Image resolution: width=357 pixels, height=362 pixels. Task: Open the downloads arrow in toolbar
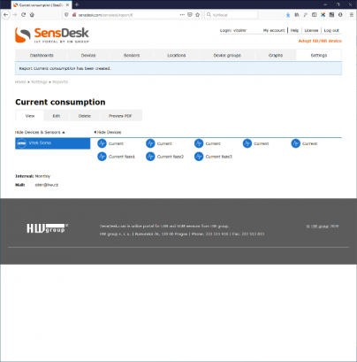click(x=288, y=15)
